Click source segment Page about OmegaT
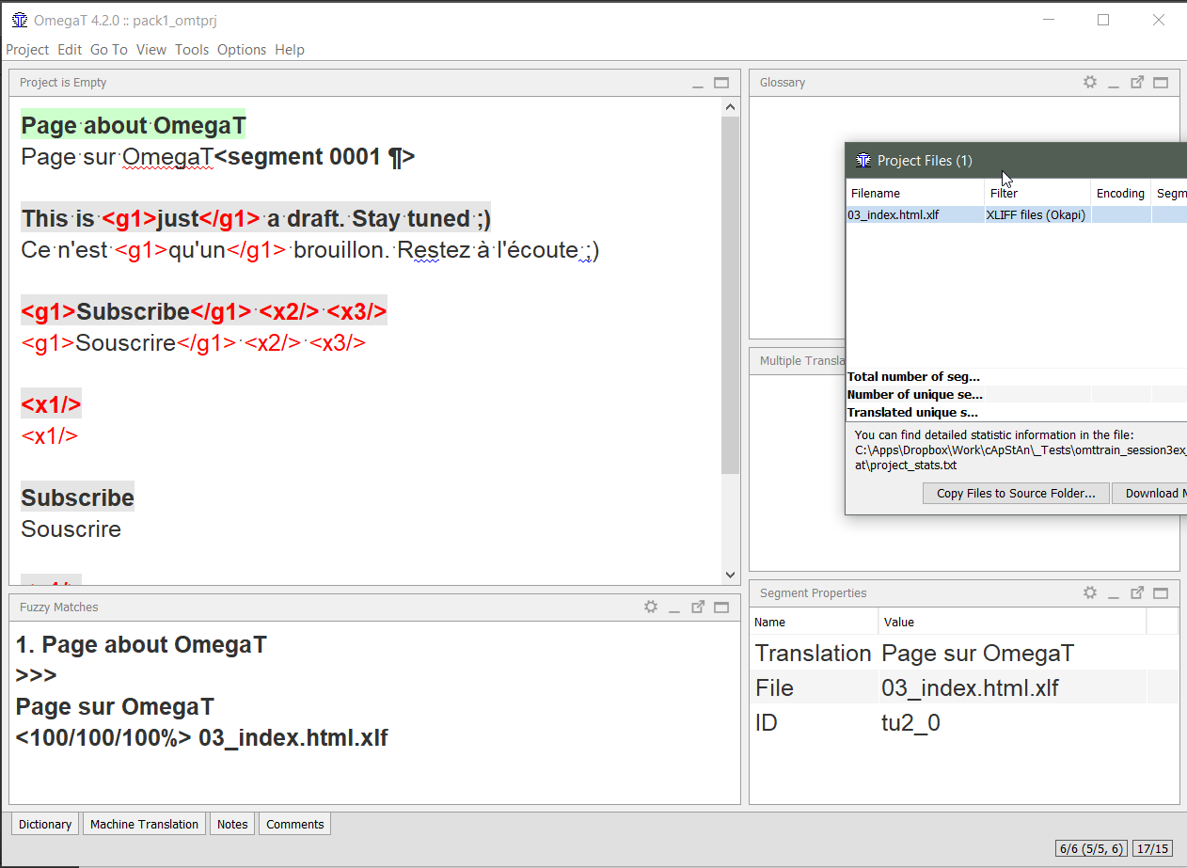This screenshot has width=1187, height=868. click(134, 125)
